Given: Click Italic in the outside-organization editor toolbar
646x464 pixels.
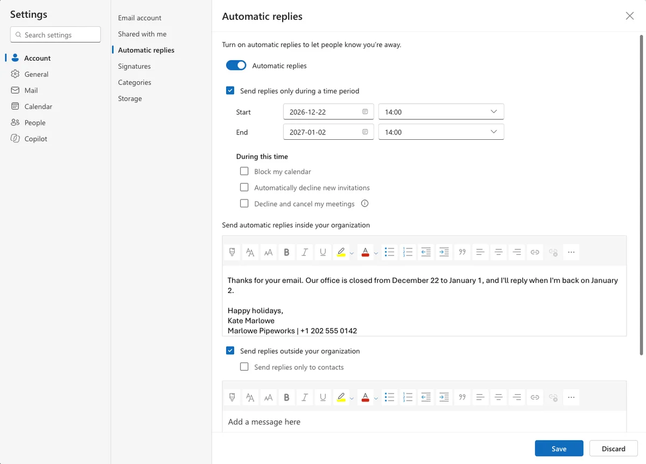Looking at the screenshot, I should point(305,397).
